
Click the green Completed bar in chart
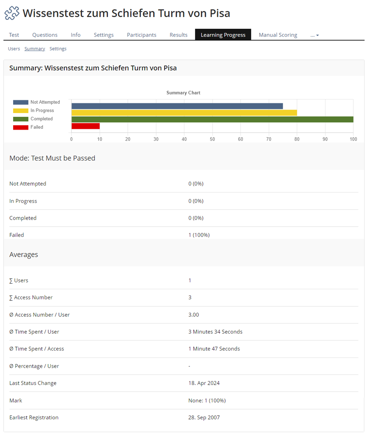pos(212,119)
